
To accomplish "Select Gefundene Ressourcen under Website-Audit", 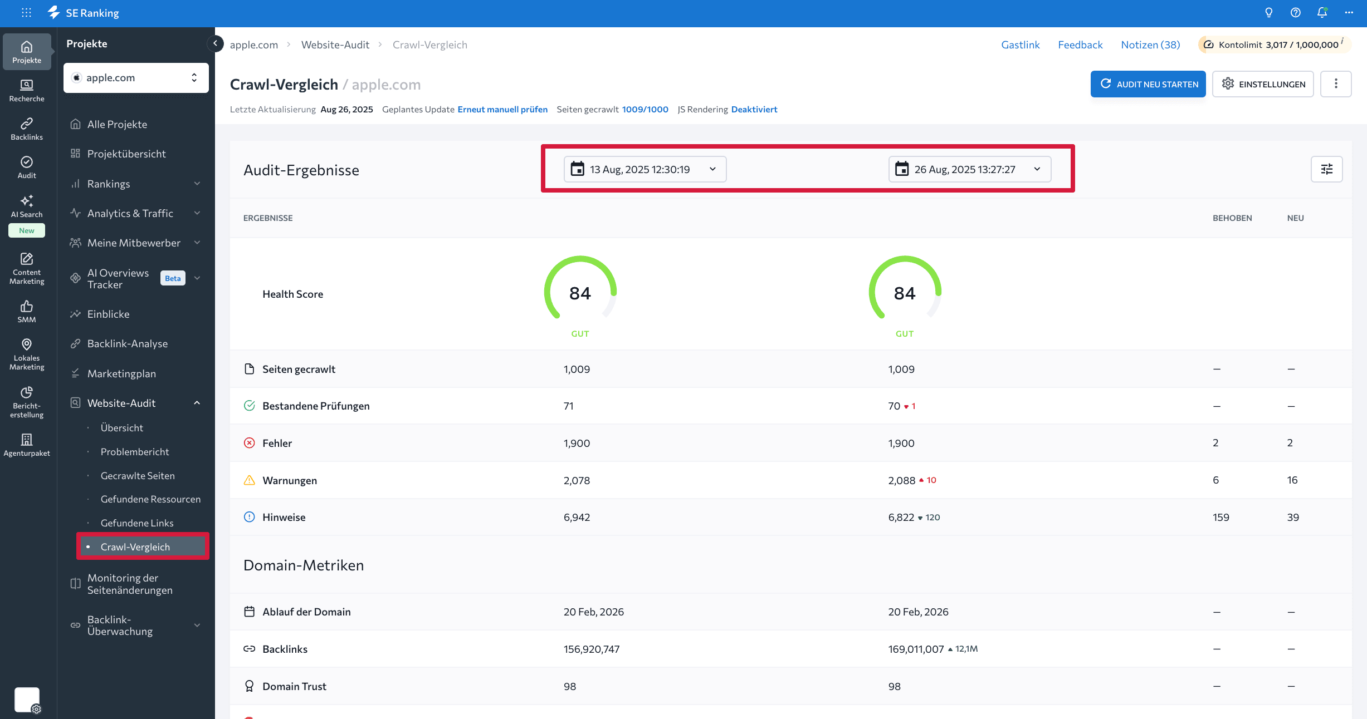I will pos(150,499).
